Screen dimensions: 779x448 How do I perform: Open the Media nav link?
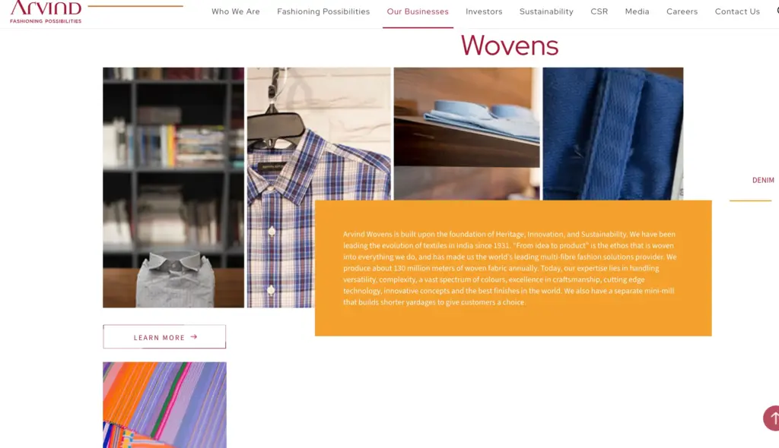coord(637,11)
